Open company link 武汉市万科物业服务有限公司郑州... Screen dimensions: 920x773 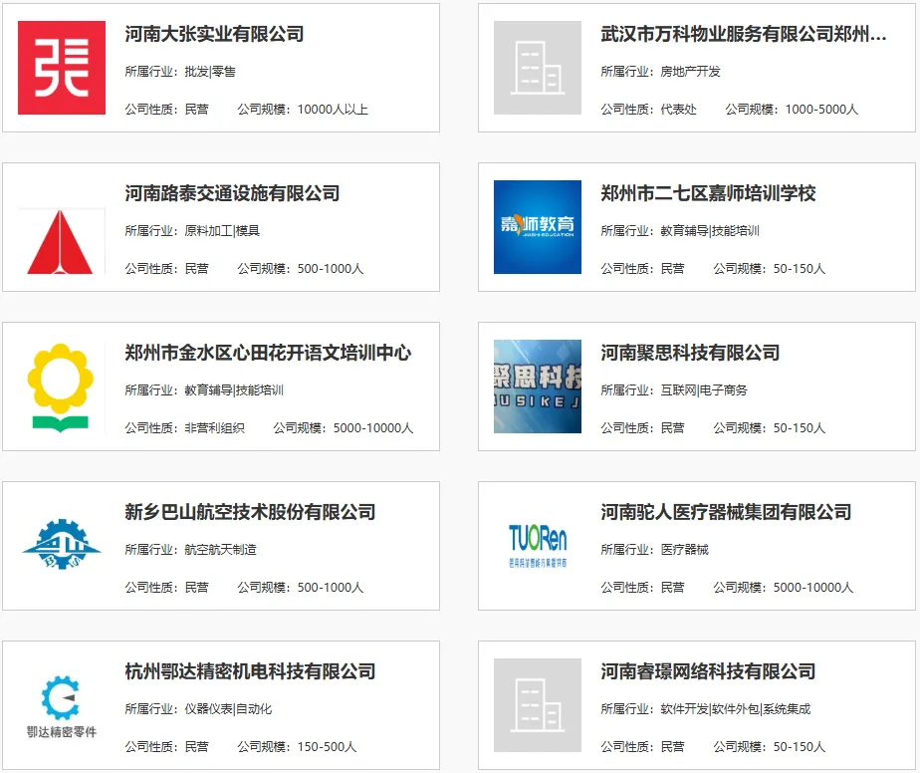tap(744, 34)
